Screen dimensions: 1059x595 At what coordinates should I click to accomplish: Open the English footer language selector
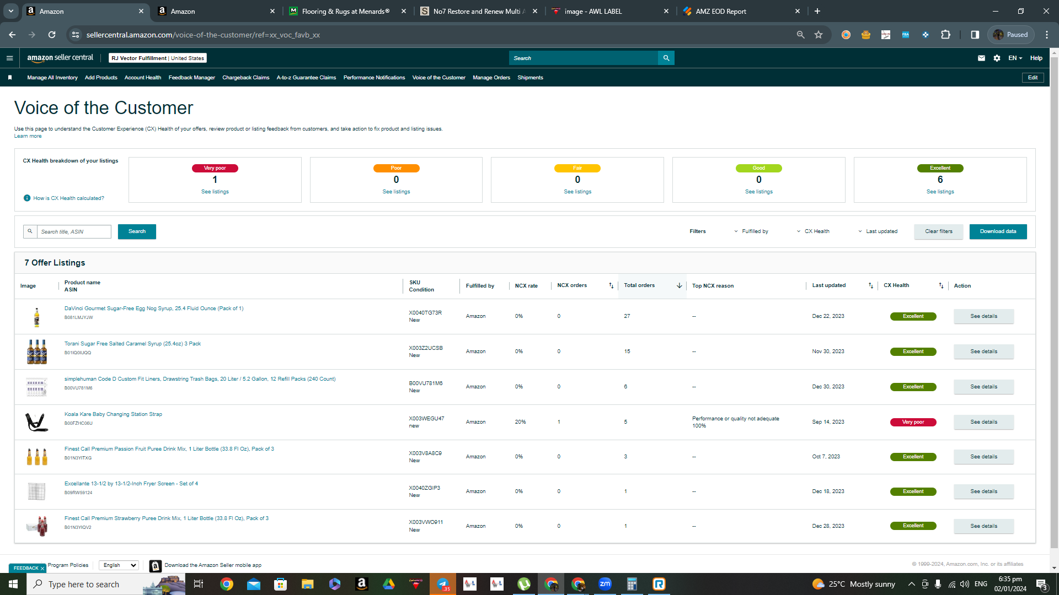tap(119, 565)
